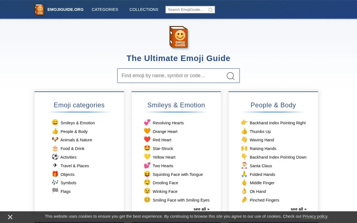Open the COLLECTIONS menu in the header

[144, 9]
